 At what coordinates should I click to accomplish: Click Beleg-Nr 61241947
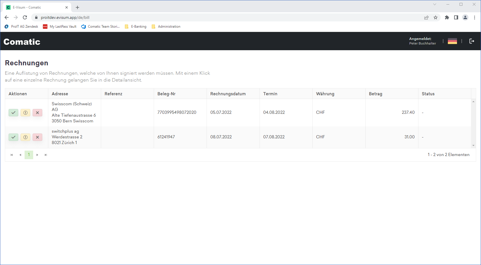pos(166,137)
